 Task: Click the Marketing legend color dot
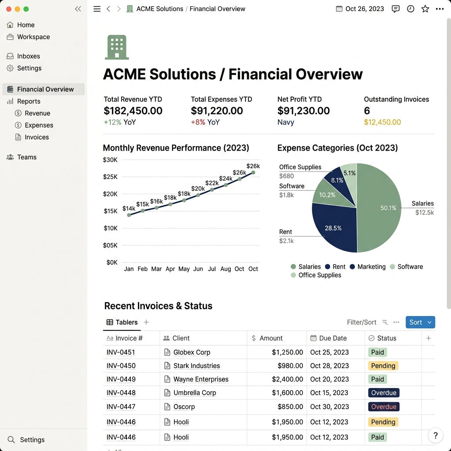(x=352, y=267)
